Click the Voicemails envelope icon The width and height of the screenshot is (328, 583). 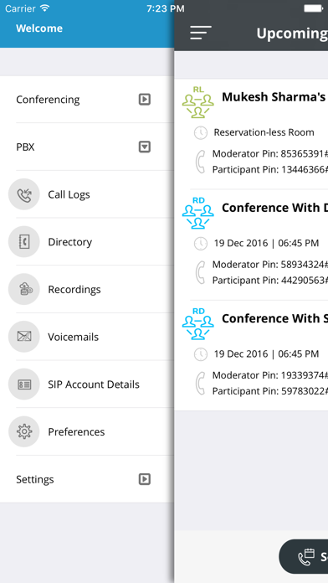(x=24, y=337)
